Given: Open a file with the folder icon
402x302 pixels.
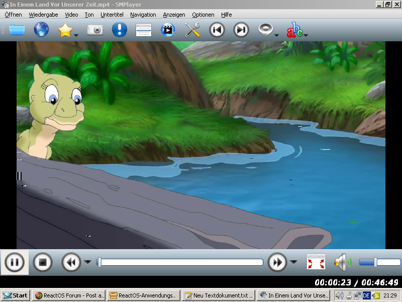Looking at the screenshot, I should (17, 30).
